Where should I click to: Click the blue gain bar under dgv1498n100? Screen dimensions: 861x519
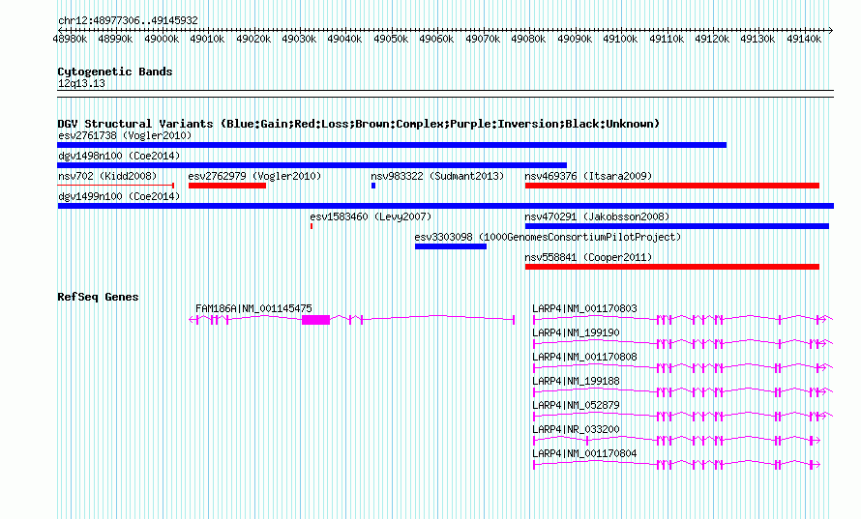[312, 165]
